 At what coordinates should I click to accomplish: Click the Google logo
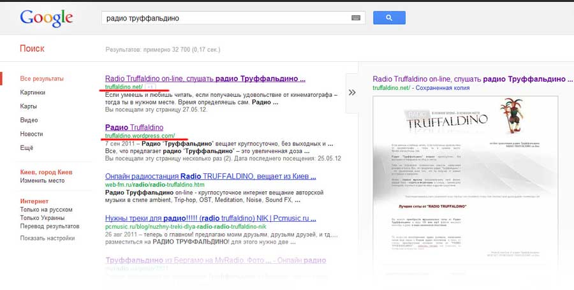(x=47, y=18)
